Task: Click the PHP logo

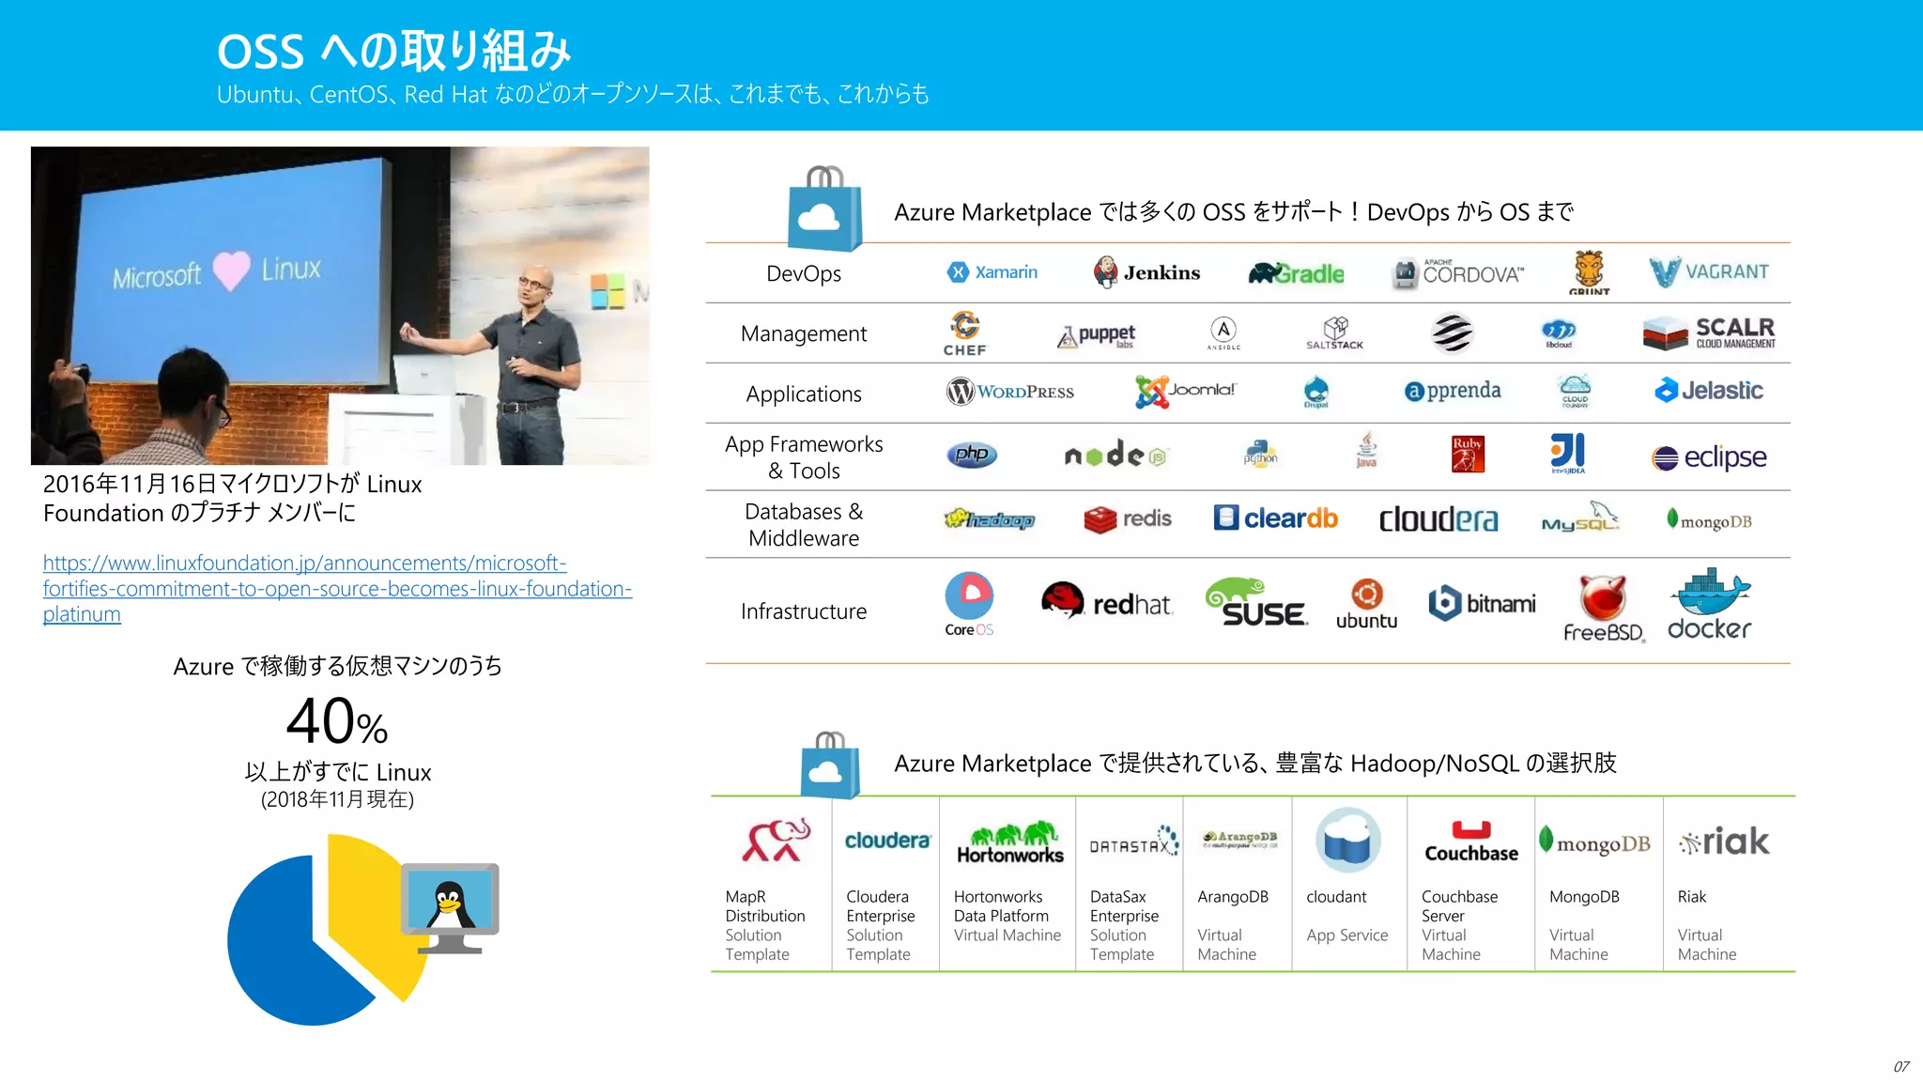Action: [x=971, y=455]
